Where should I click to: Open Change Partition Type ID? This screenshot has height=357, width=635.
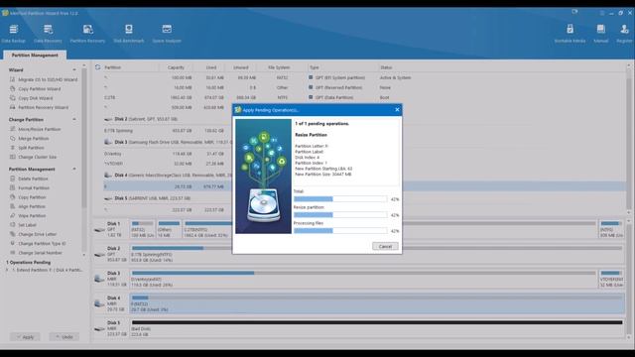point(38,244)
